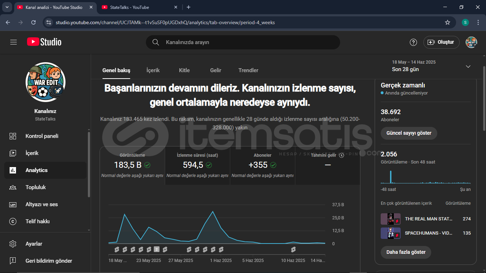486x273 pixels.
Task: Open the tab search dropdown arrow
Action: tap(7, 7)
